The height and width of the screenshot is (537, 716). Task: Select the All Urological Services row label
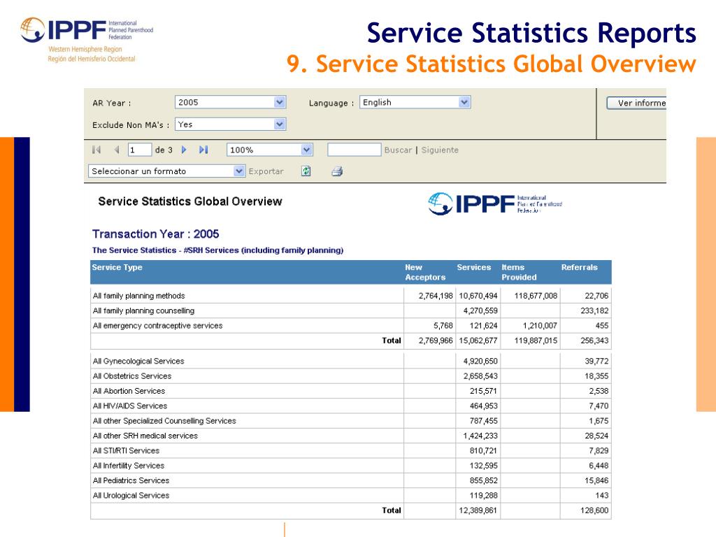click(131, 496)
